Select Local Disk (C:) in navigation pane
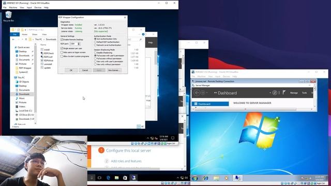 (x=25, y=111)
